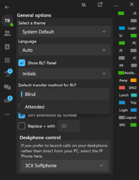
Task: Open the dial pad grid icon
Action: [7, 60]
